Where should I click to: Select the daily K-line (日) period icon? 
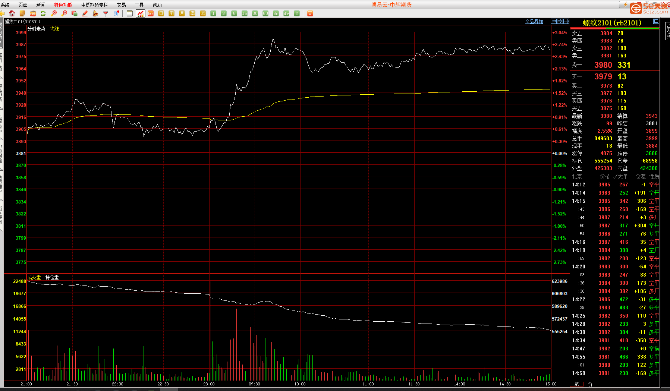coord(161,13)
